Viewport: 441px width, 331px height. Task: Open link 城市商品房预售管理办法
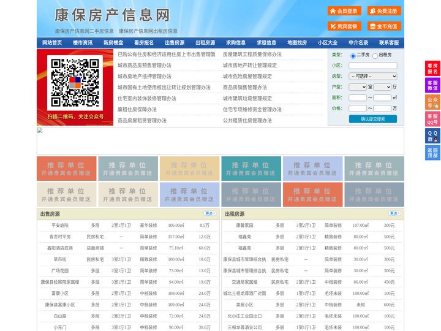(145, 66)
